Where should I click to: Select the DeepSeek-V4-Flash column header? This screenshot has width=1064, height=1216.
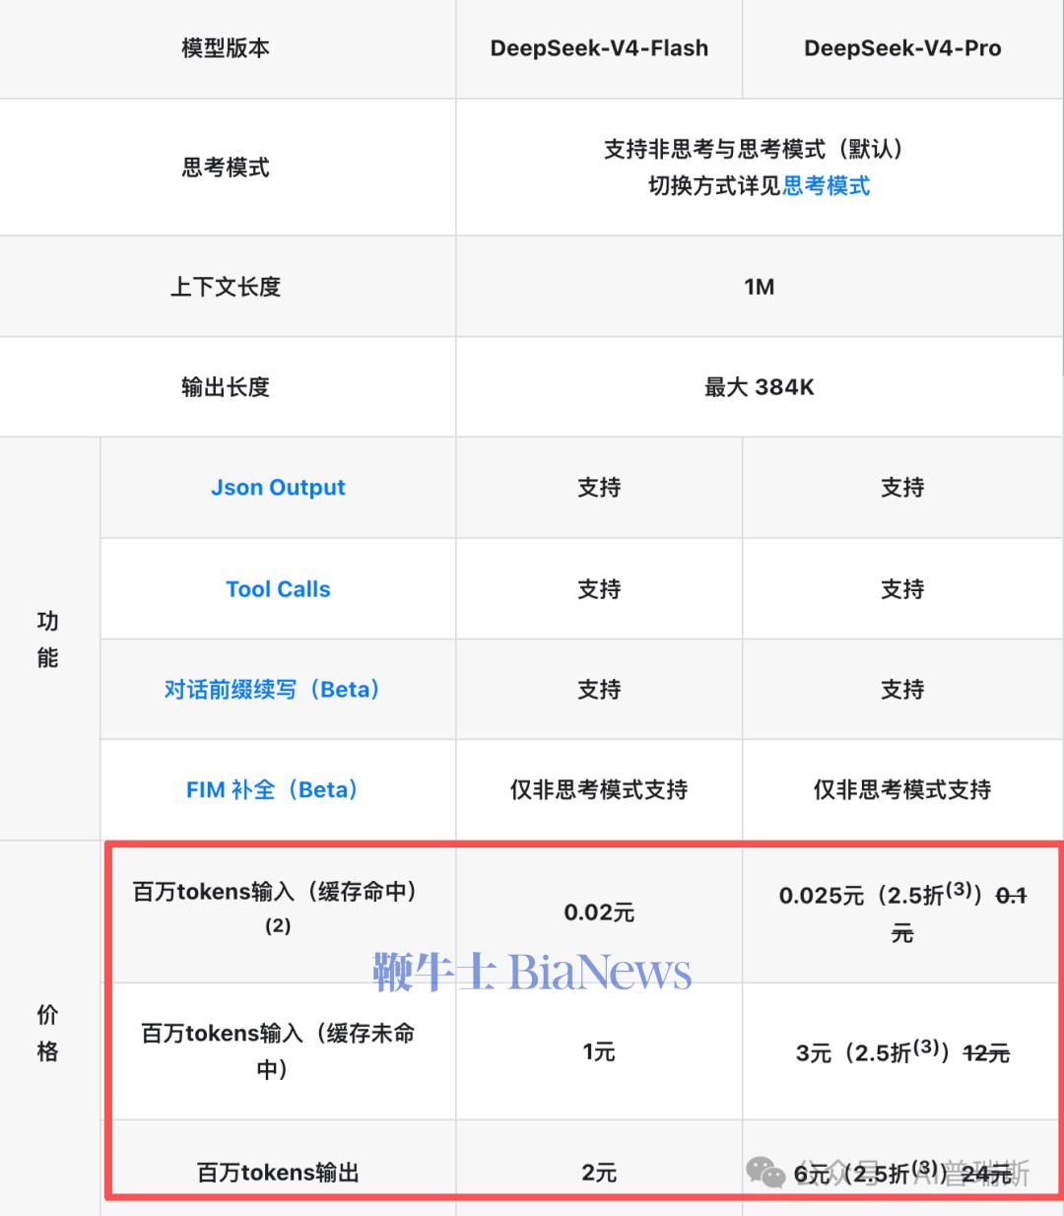point(599,48)
